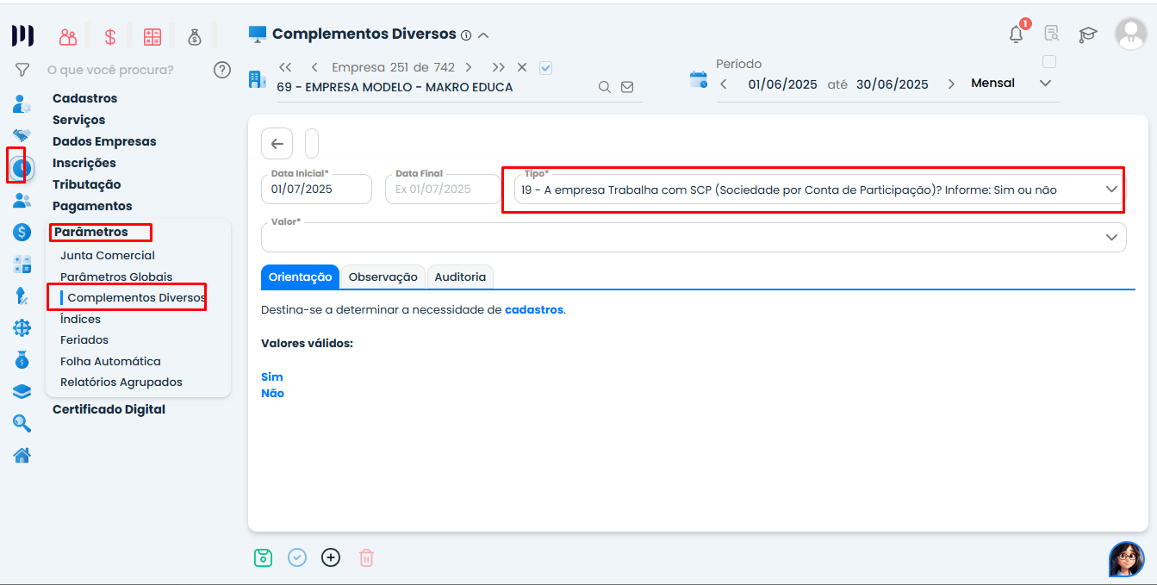Go to home via house sidebar icon
Image resolution: width=1157 pixels, height=585 pixels.
tap(22, 455)
